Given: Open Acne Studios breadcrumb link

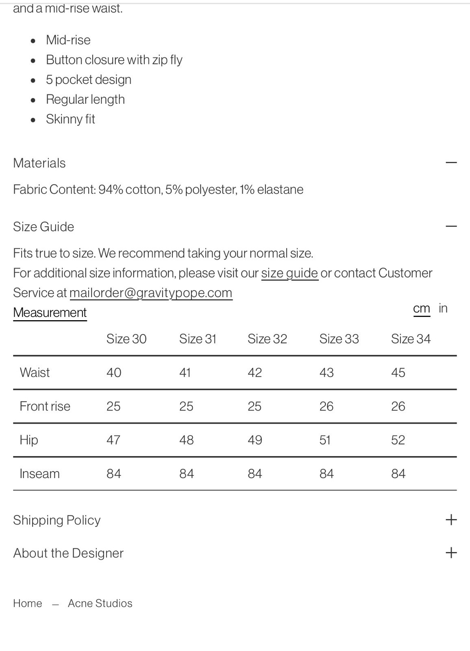Looking at the screenshot, I should [100, 603].
